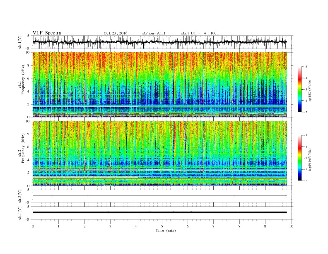Click the time-axis tick label "2"
Image resolution: width=328 pixels, height=254 pixels.
point(84,226)
